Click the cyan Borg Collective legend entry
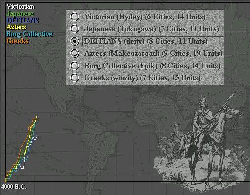 pos(29,34)
